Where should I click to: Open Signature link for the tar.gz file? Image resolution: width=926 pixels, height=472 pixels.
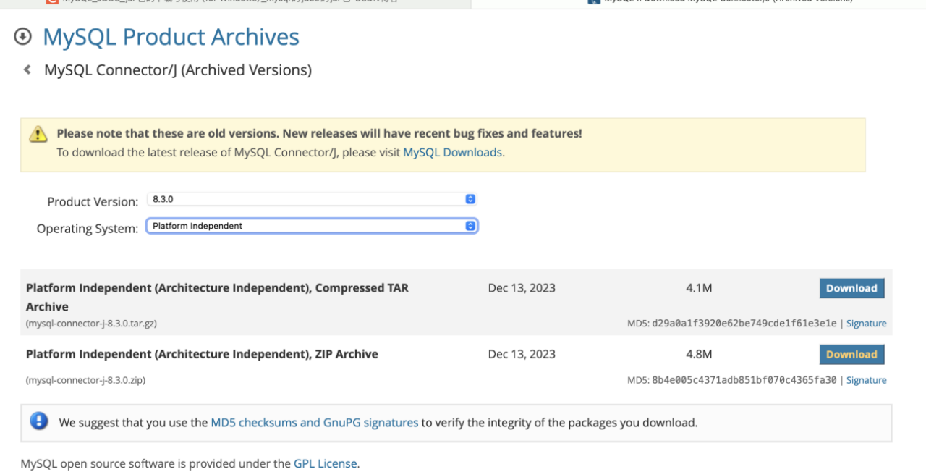click(866, 324)
